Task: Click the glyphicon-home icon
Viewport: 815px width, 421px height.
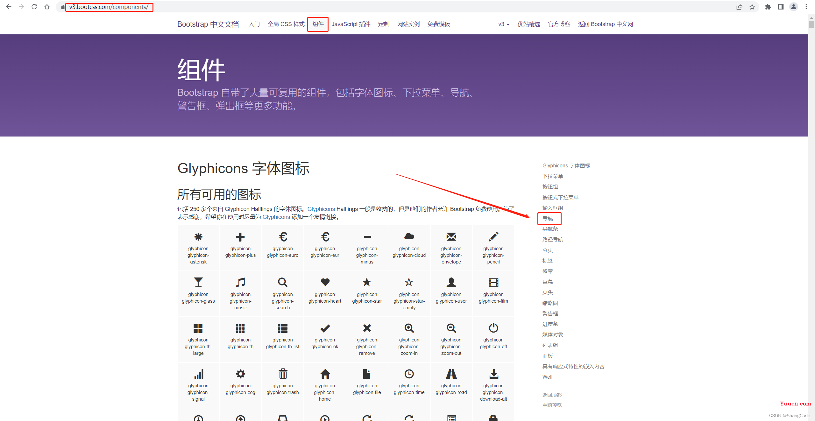Action: [325, 374]
